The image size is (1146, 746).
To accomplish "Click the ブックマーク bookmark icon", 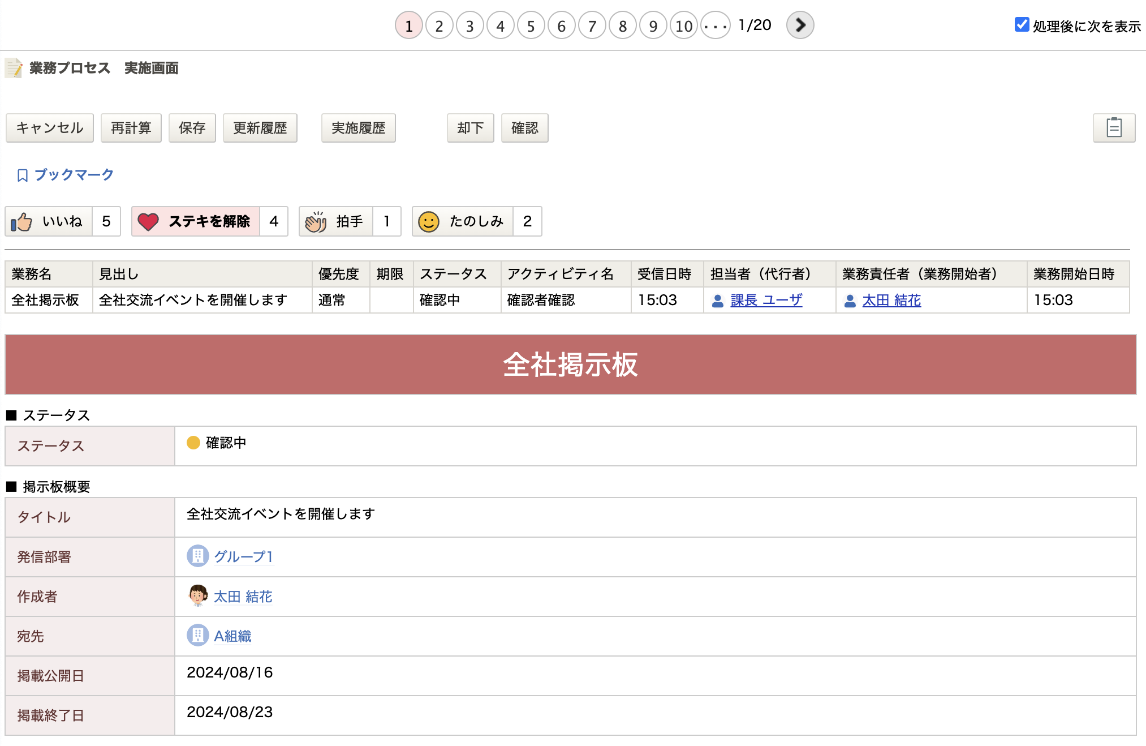I will pyautogui.click(x=23, y=175).
